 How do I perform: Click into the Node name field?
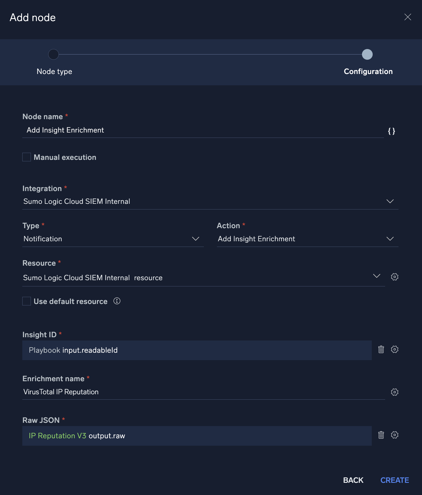coord(202,130)
